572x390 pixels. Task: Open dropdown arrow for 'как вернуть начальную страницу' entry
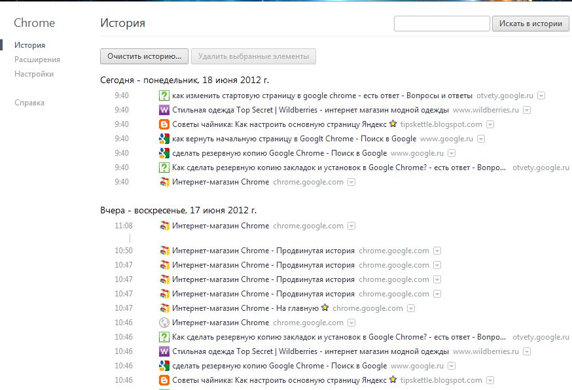[x=481, y=139]
